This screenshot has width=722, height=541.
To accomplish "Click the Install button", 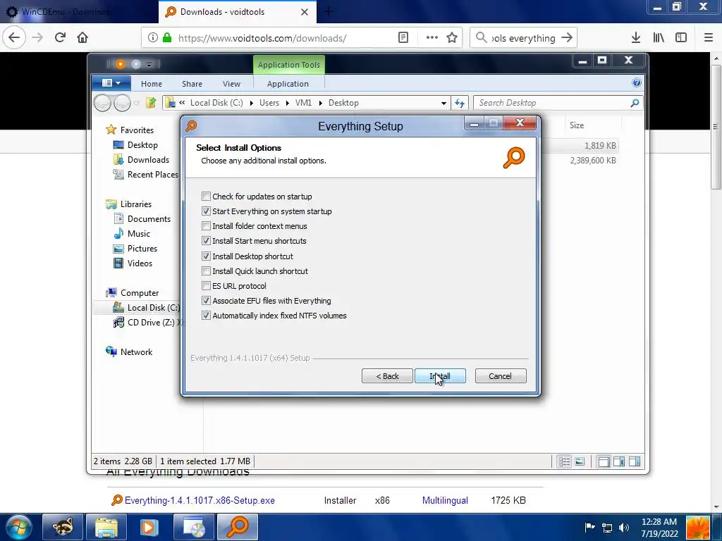I will coord(440,376).
